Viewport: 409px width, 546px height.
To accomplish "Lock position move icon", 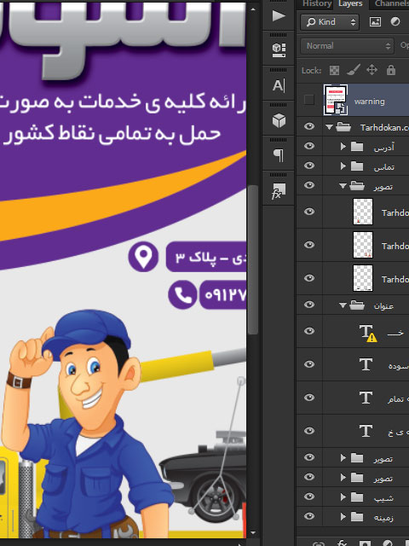I will tap(372, 70).
